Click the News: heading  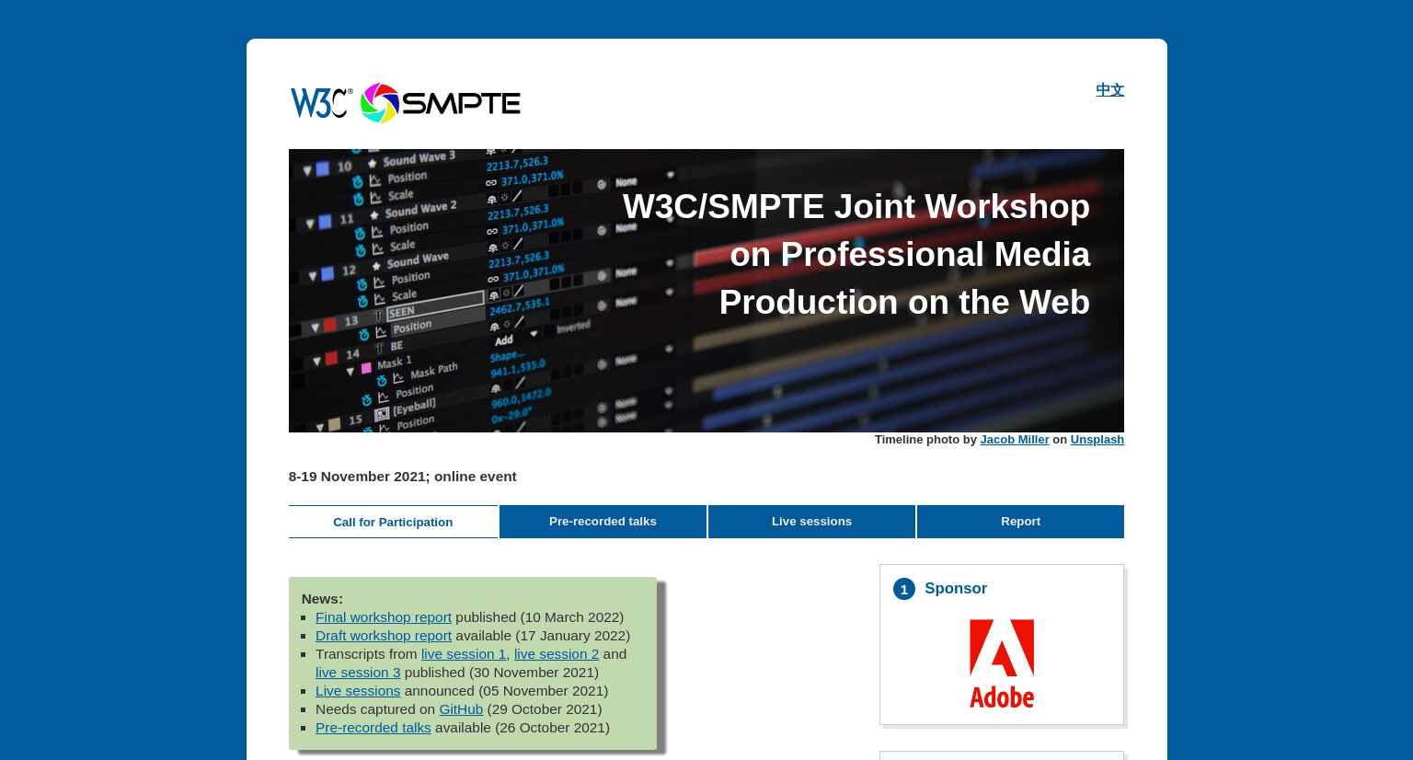tap(322, 599)
